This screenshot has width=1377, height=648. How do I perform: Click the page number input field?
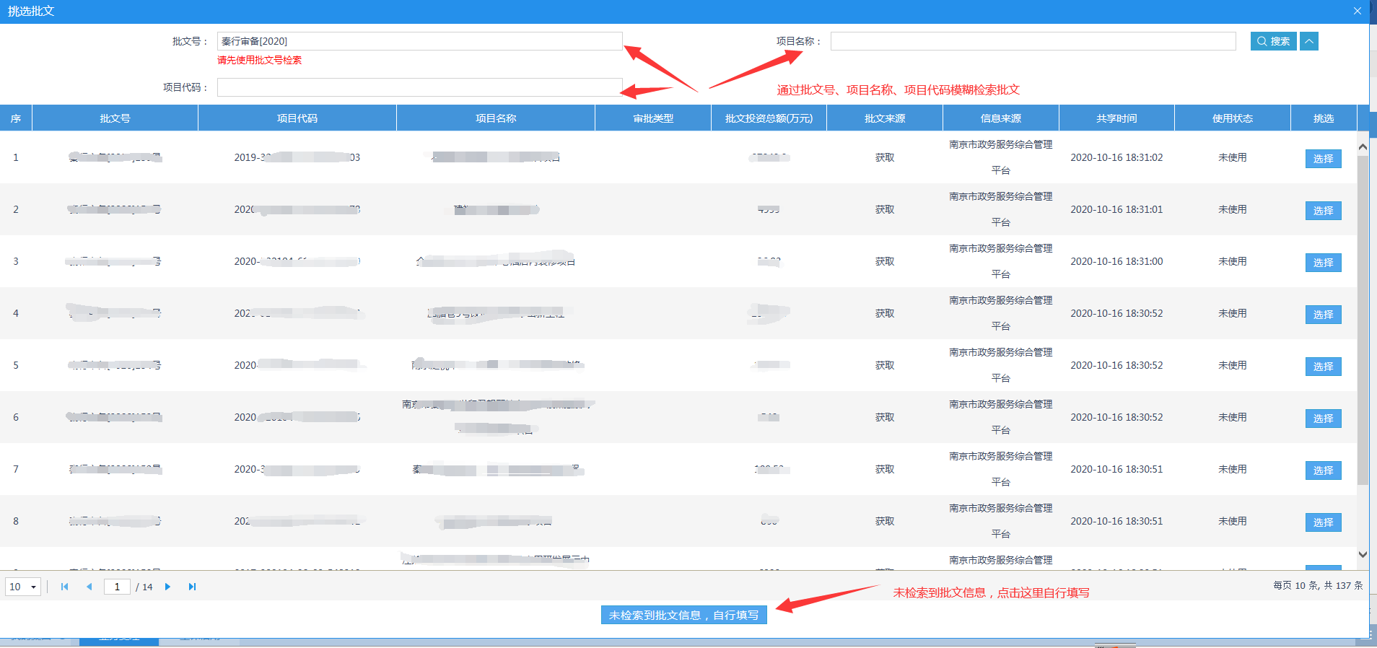pos(117,587)
